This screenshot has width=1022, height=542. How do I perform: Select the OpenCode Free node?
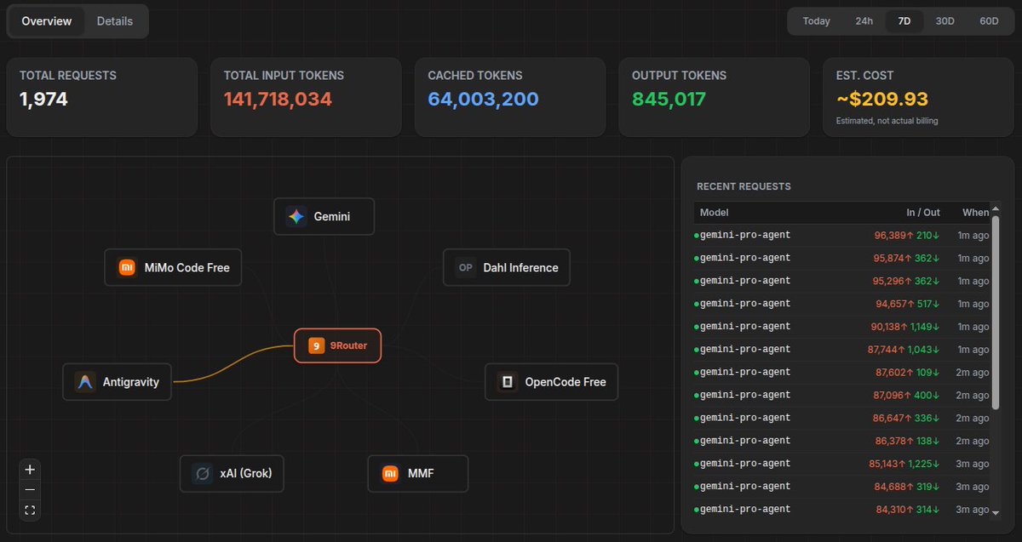click(551, 382)
